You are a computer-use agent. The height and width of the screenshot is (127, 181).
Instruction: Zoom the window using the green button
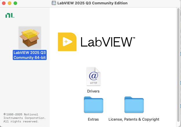coord(15,3)
